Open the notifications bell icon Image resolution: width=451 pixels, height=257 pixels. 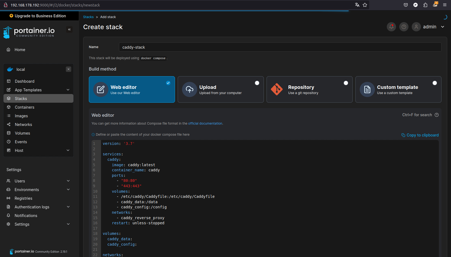pyautogui.click(x=391, y=27)
